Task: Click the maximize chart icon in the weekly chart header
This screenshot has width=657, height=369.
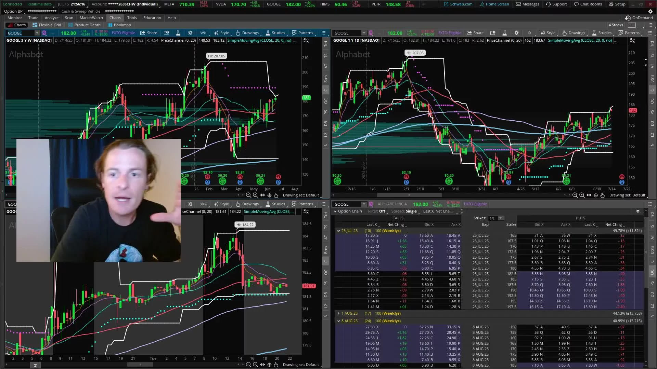Action: pos(306,40)
